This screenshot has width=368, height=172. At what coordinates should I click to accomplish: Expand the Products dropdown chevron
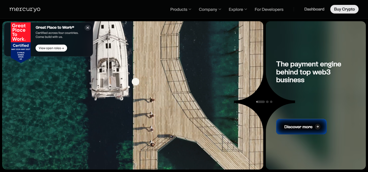[190, 9]
